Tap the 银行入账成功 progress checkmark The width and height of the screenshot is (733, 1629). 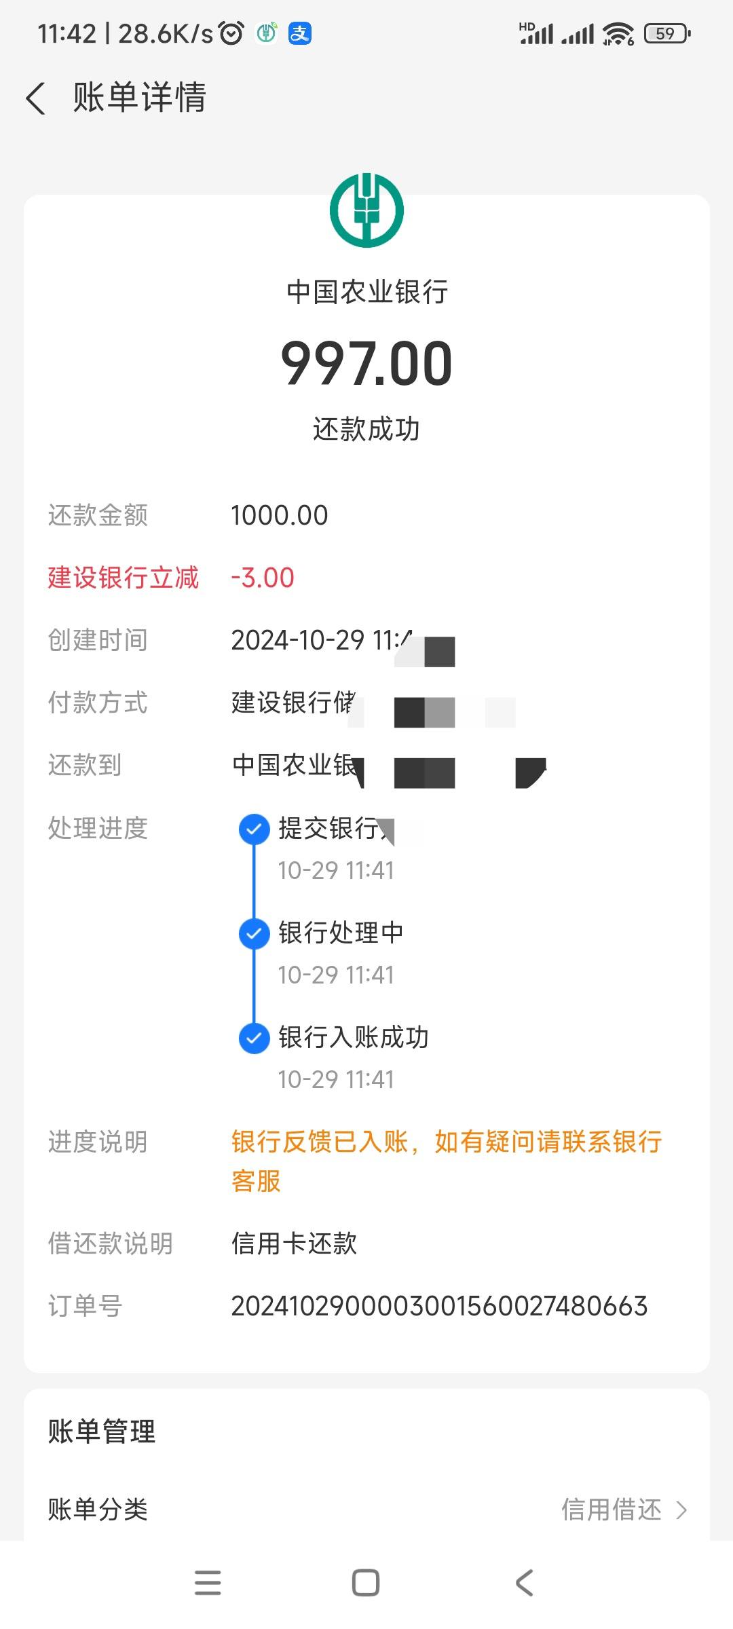coord(254,1038)
